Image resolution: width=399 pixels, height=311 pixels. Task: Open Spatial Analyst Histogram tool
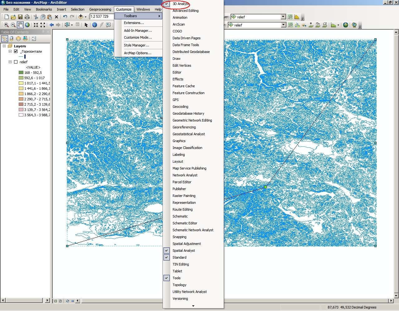[x=297, y=17]
